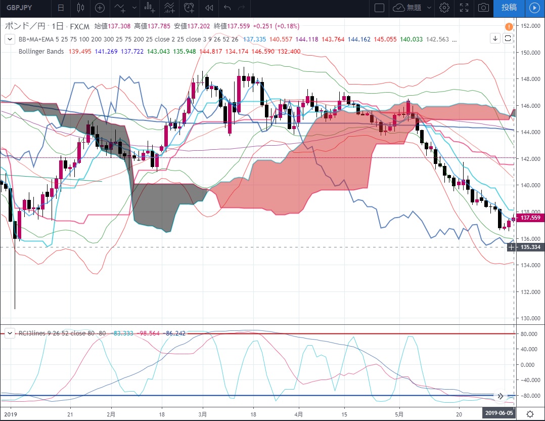The height and width of the screenshot is (421, 545).
Task: Move the indicator pane down arrow
Action: tap(495, 38)
